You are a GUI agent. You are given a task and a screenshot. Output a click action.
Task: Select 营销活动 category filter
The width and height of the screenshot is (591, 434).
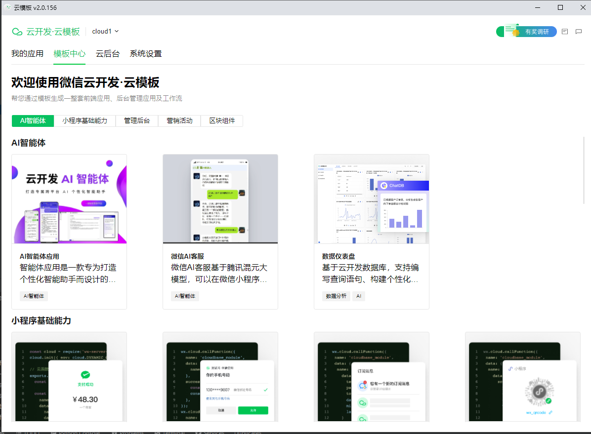coord(179,120)
